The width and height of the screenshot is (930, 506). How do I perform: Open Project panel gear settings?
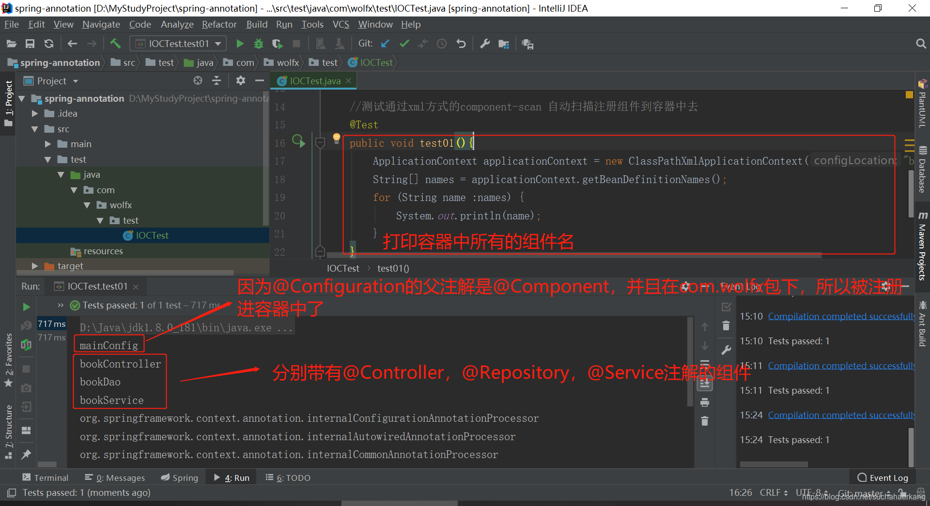coord(241,81)
